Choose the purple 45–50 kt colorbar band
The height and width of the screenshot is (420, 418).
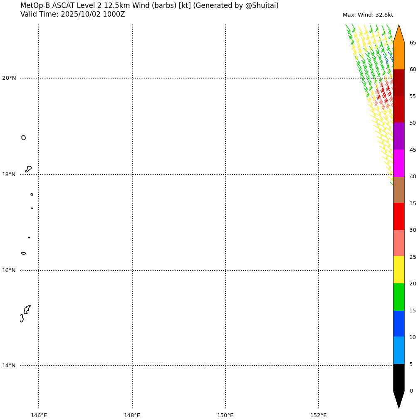398,136
